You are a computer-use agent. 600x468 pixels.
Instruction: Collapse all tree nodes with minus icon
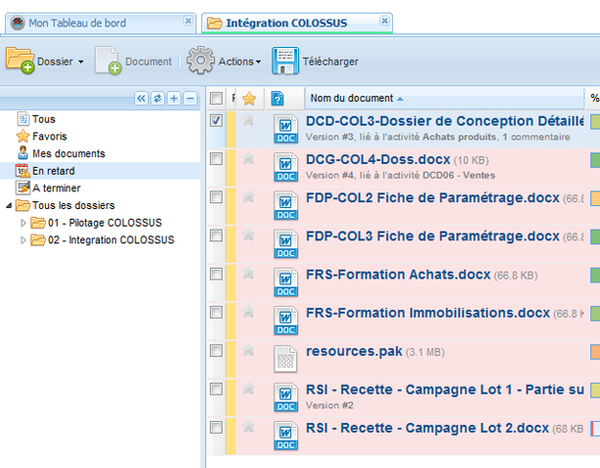[191, 99]
